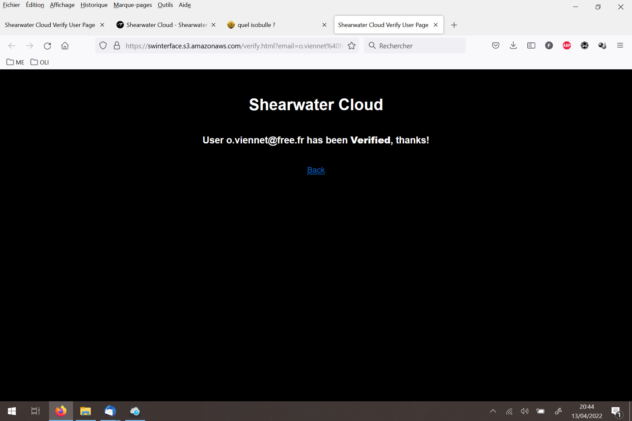Screen dimensions: 632x421
Task: Open a new tab with plus
Action: 454,25
